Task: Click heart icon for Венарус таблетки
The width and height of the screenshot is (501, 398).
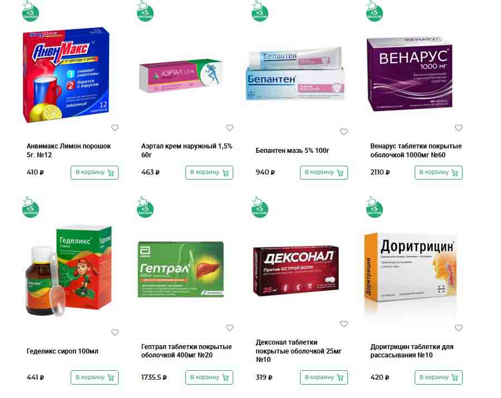Action: tap(459, 128)
